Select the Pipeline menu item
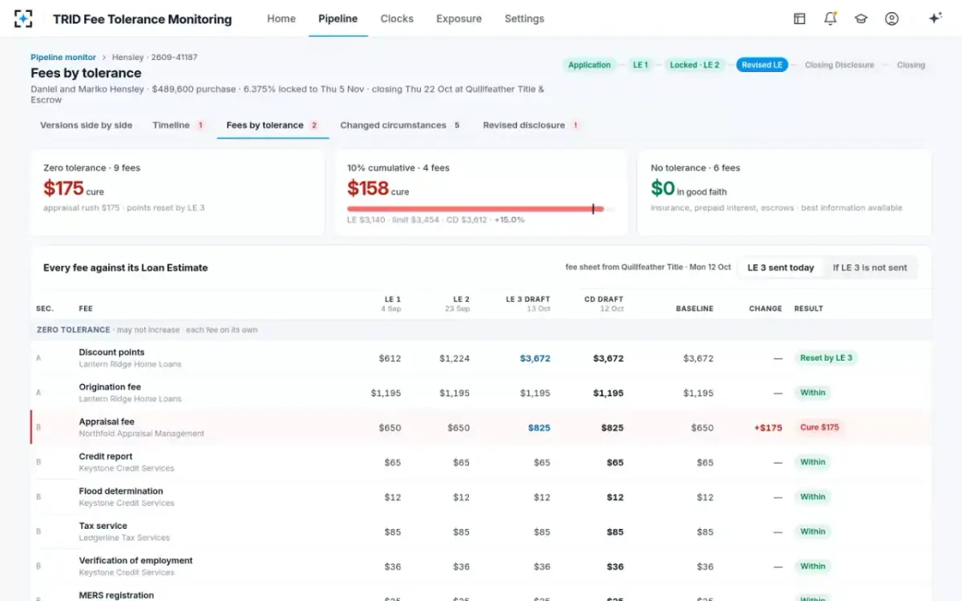 coord(338,18)
